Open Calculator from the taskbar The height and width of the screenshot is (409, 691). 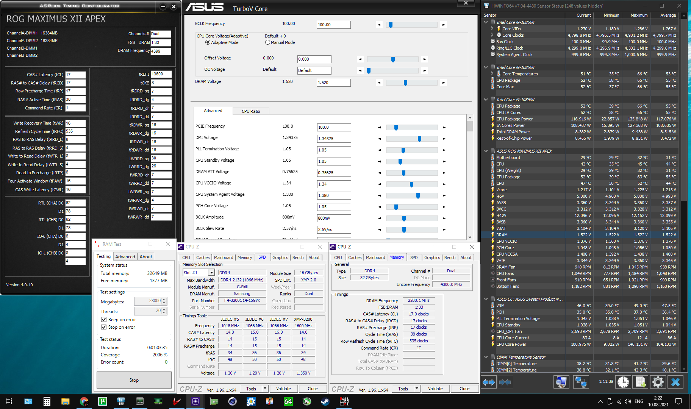click(x=47, y=401)
